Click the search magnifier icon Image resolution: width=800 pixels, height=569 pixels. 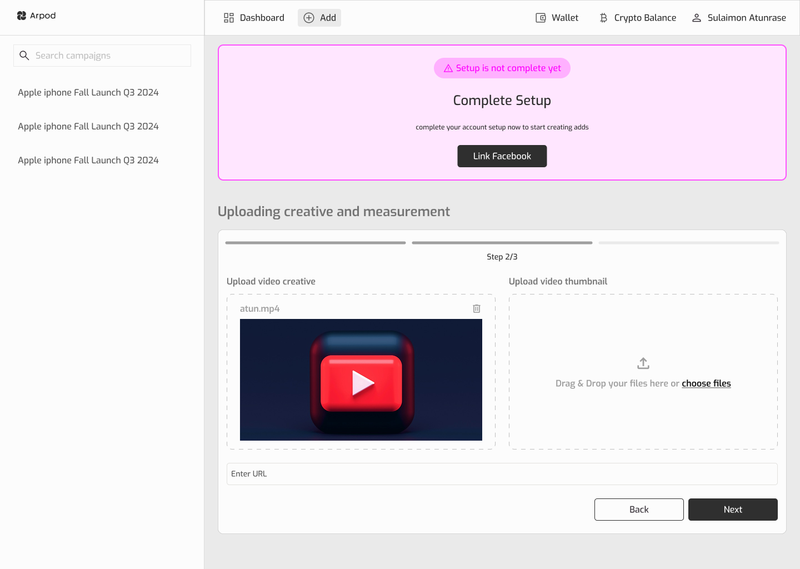(x=24, y=56)
